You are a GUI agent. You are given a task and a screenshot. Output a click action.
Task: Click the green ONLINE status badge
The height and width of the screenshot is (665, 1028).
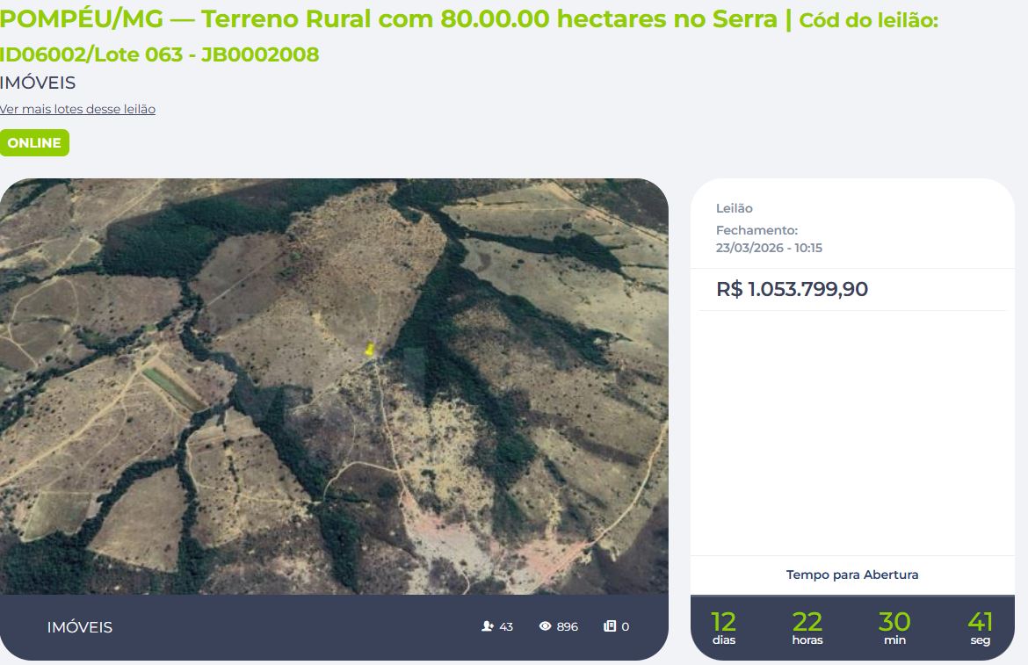click(x=34, y=143)
